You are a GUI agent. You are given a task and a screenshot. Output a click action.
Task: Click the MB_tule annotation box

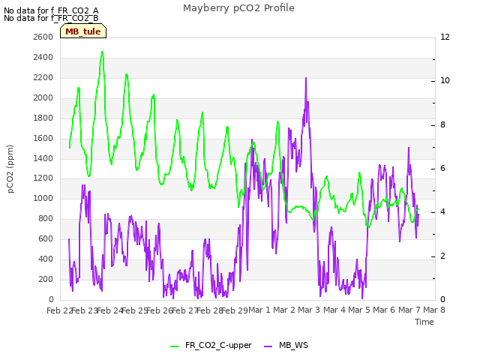(83, 31)
